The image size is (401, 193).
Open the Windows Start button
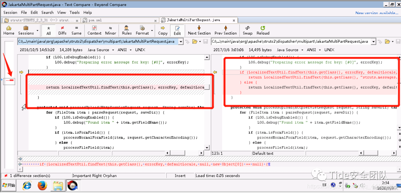tap(9, 185)
